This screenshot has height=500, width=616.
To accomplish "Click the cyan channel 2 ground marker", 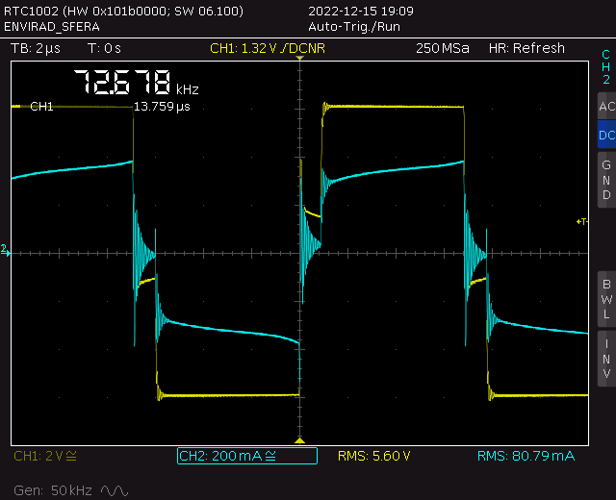I will [5, 250].
